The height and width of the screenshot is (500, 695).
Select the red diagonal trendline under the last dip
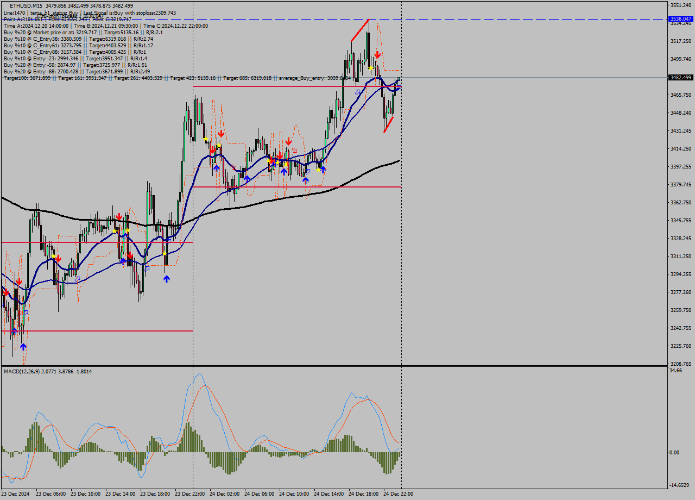click(389, 124)
